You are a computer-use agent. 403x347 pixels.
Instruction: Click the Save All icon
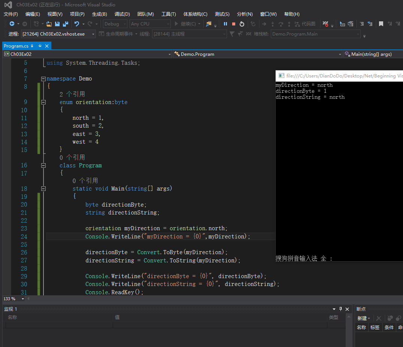[66, 24]
